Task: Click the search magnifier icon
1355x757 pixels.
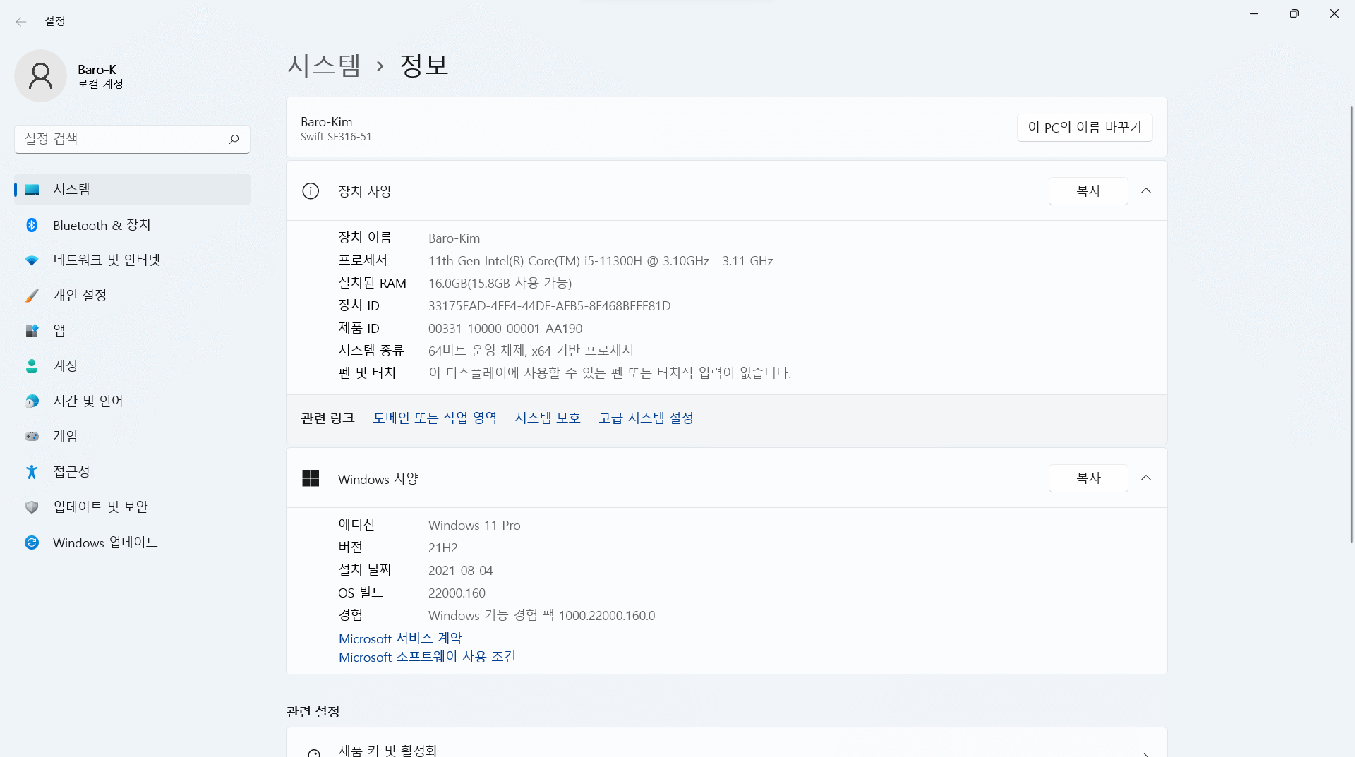Action: pyautogui.click(x=234, y=139)
